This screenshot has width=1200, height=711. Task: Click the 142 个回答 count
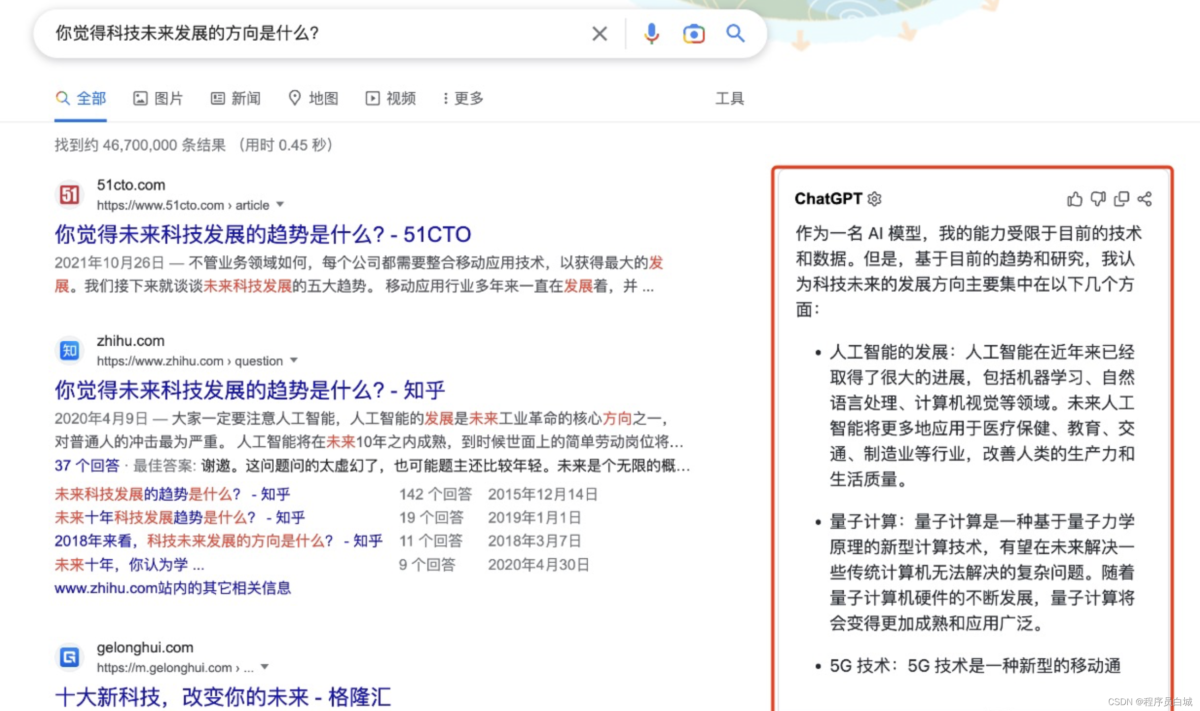tap(435, 494)
